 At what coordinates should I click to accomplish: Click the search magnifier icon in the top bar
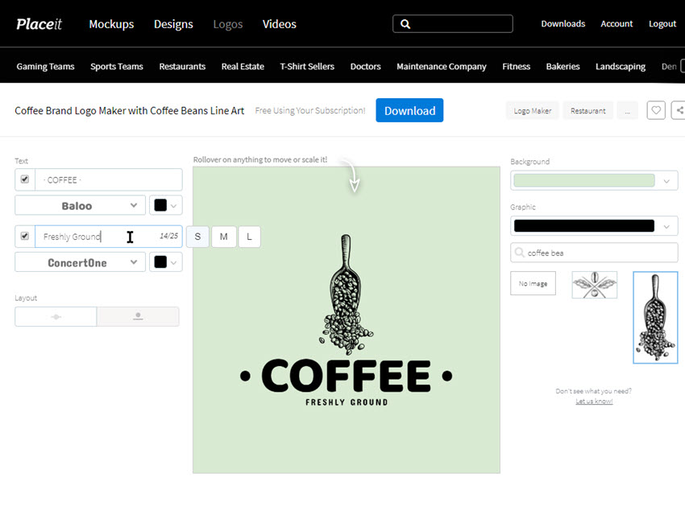click(x=405, y=23)
